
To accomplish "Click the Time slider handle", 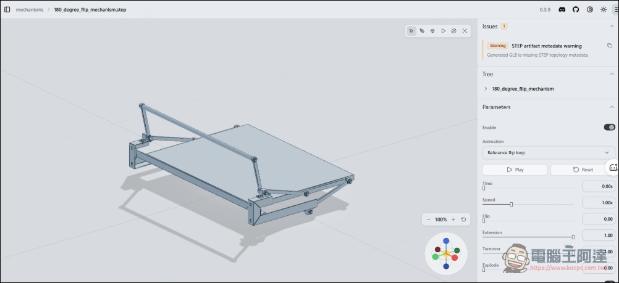I will click(484, 188).
